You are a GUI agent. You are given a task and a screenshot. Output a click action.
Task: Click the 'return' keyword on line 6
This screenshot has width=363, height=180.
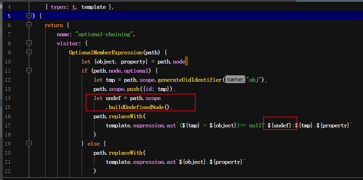pyautogui.click(x=54, y=25)
